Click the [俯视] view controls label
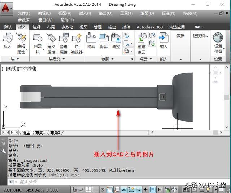 (12, 69)
